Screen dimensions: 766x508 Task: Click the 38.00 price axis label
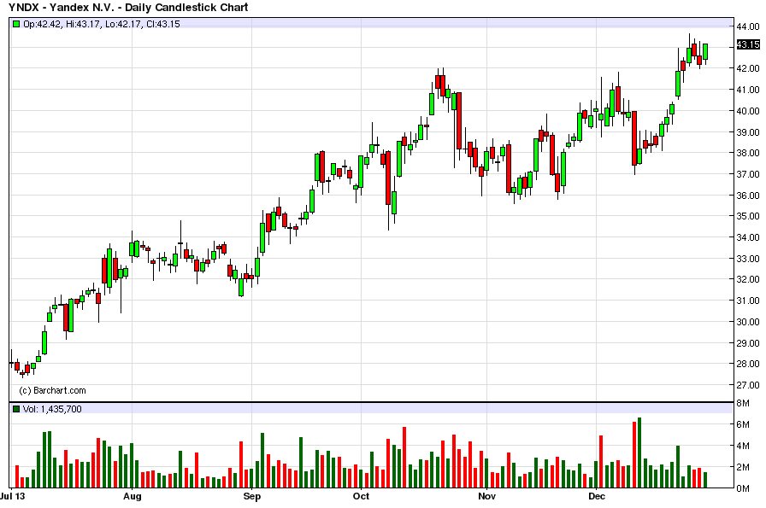pyautogui.click(x=748, y=153)
